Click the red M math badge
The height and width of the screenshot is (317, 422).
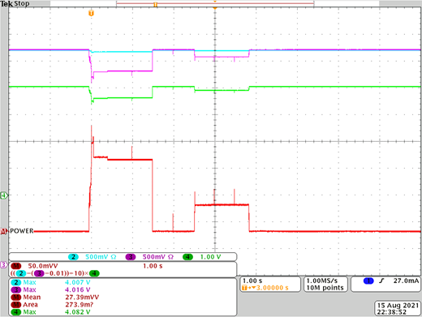pyautogui.click(x=16, y=266)
